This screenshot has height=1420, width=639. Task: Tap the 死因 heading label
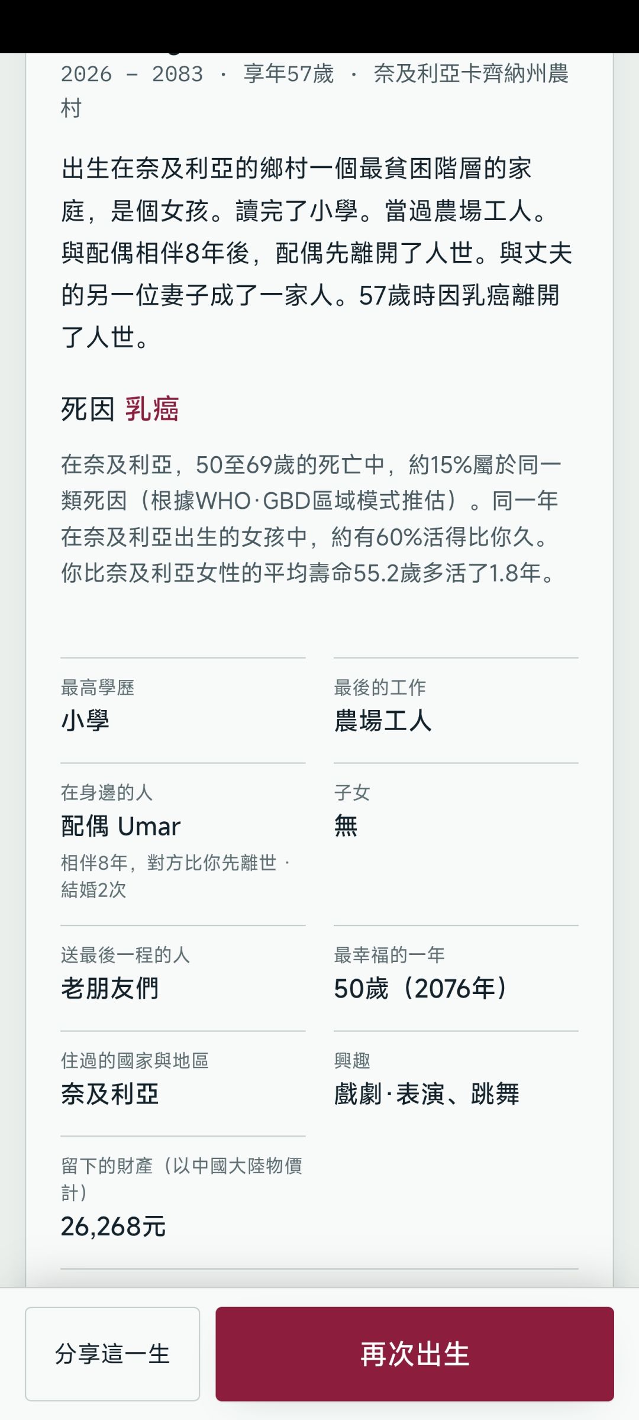pos(88,409)
